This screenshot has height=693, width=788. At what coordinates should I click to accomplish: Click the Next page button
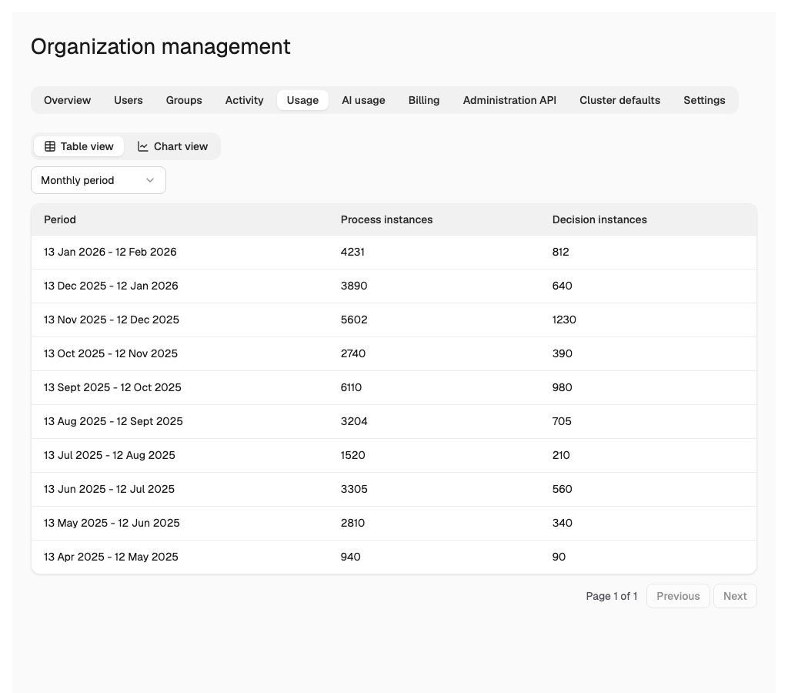point(735,596)
